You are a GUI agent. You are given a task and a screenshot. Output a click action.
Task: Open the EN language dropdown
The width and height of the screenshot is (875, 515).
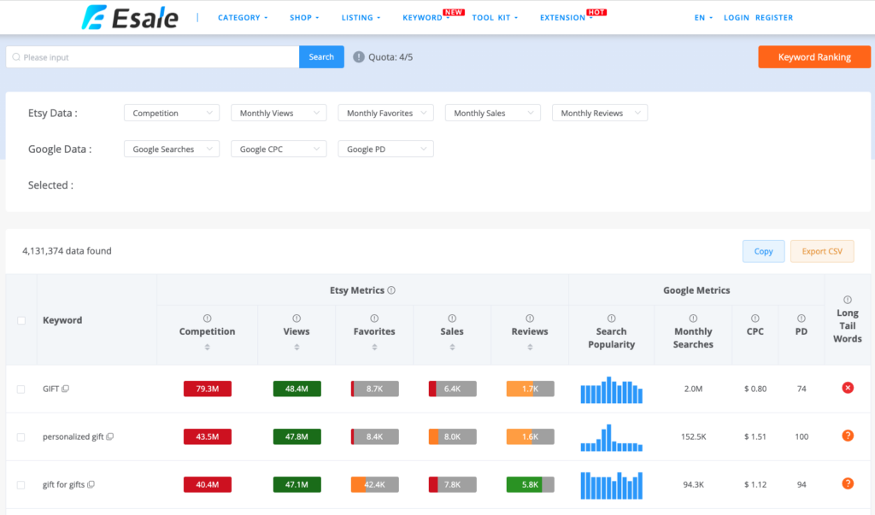[x=702, y=17]
